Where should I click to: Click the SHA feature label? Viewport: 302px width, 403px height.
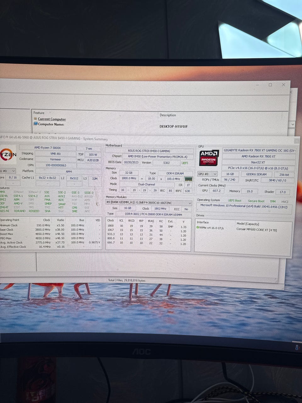(x=48, y=211)
